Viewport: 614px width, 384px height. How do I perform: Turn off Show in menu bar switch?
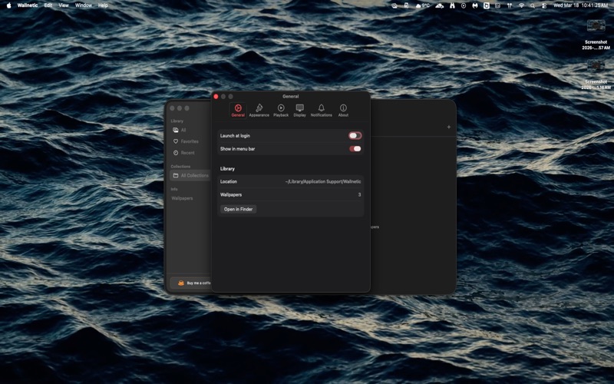point(355,149)
